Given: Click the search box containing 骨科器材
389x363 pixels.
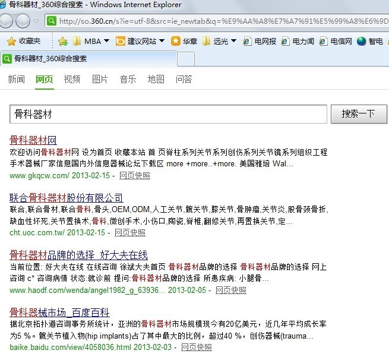Looking at the screenshot, I should tap(168, 114).
